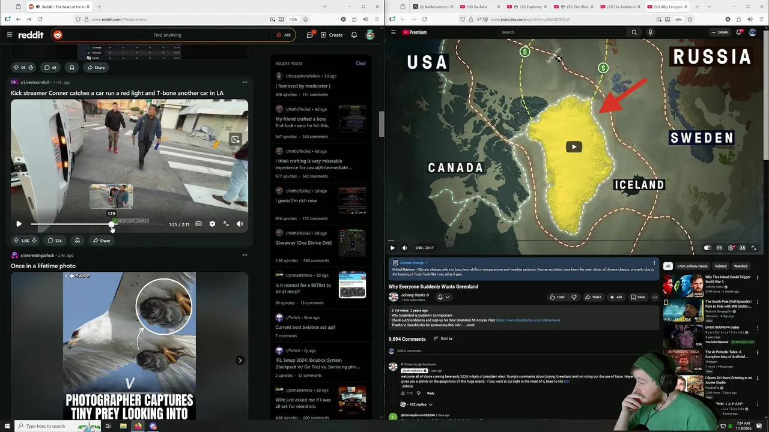Open overflow menu for r/LivestreamFail post
The height and width of the screenshot is (432, 769).
click(x=245, y=82)
